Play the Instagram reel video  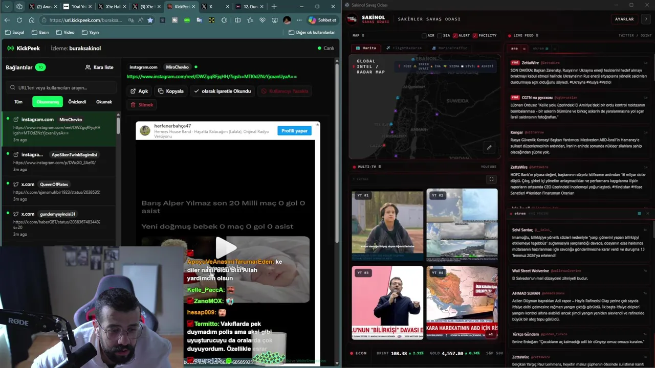226,247
